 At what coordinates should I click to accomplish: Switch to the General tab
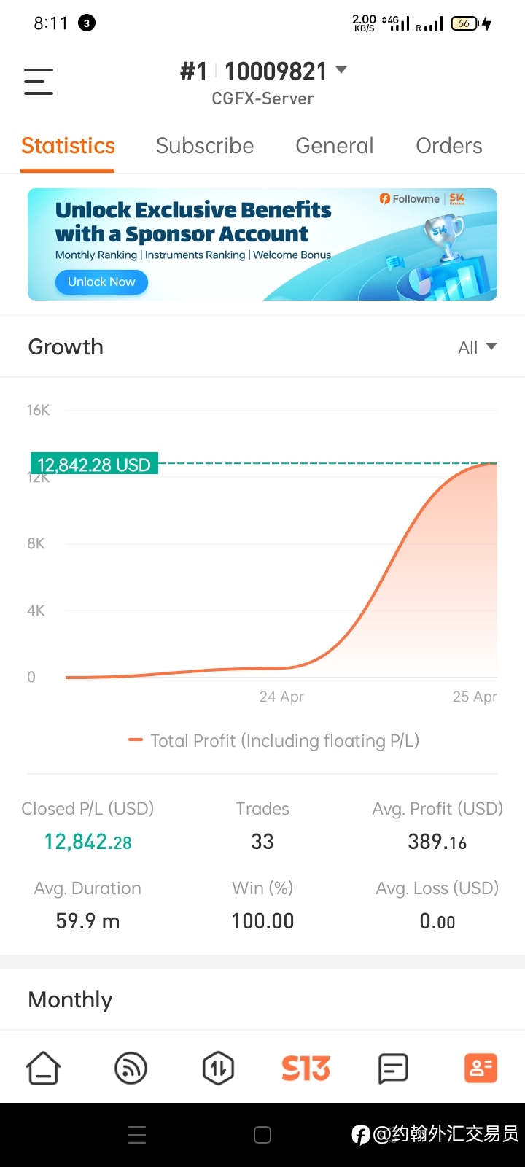(335, 146)
